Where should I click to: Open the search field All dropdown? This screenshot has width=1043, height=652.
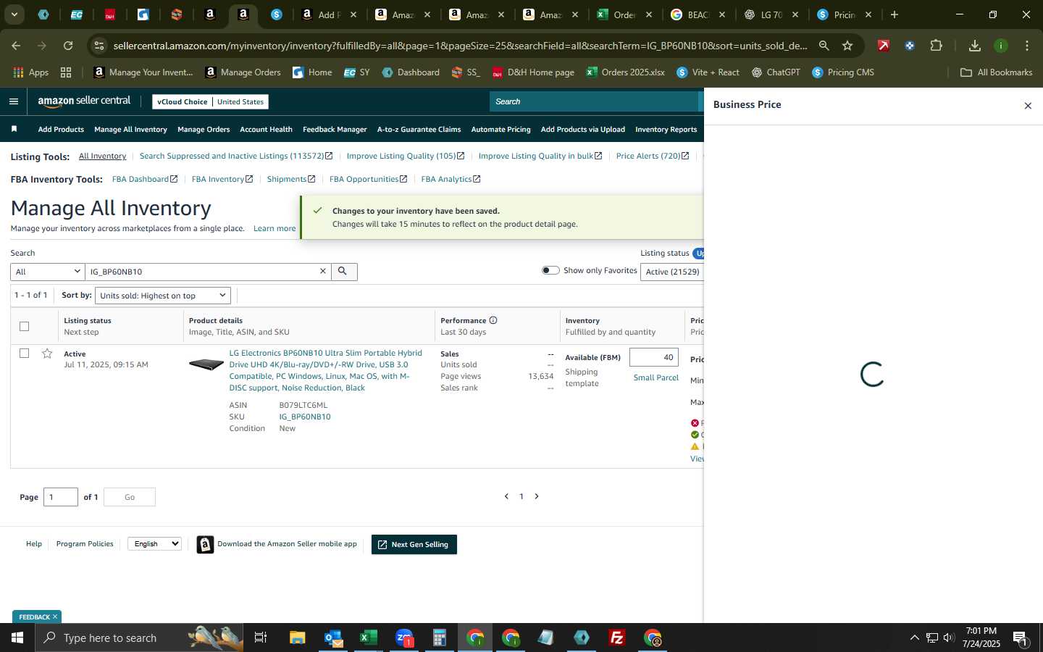[48, 272]
